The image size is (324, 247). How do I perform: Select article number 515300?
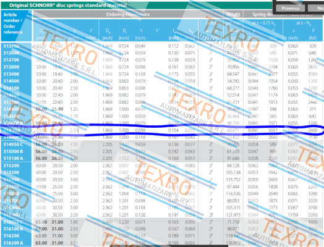(11, 172)
